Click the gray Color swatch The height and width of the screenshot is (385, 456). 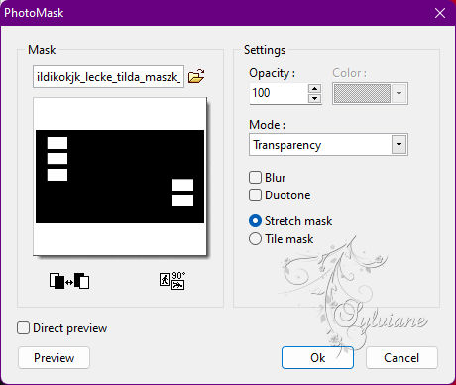[x=362, y=93]
